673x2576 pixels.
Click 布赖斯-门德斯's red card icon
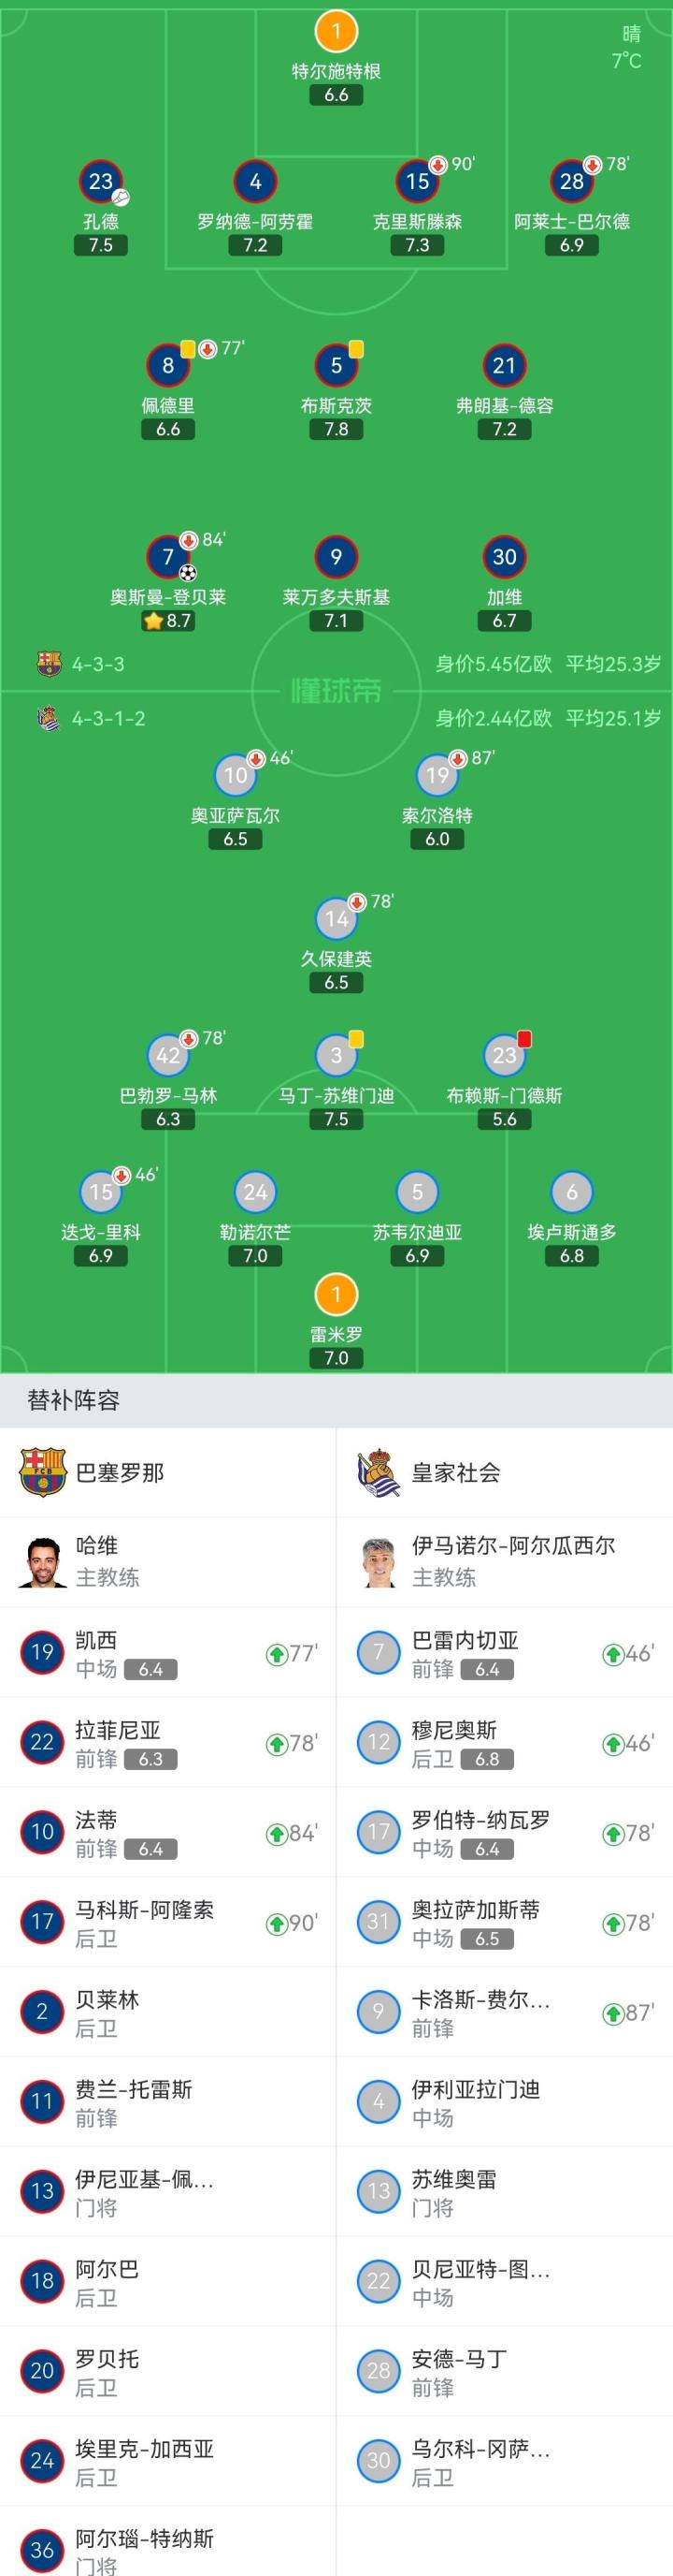[x=525, y=1039]
